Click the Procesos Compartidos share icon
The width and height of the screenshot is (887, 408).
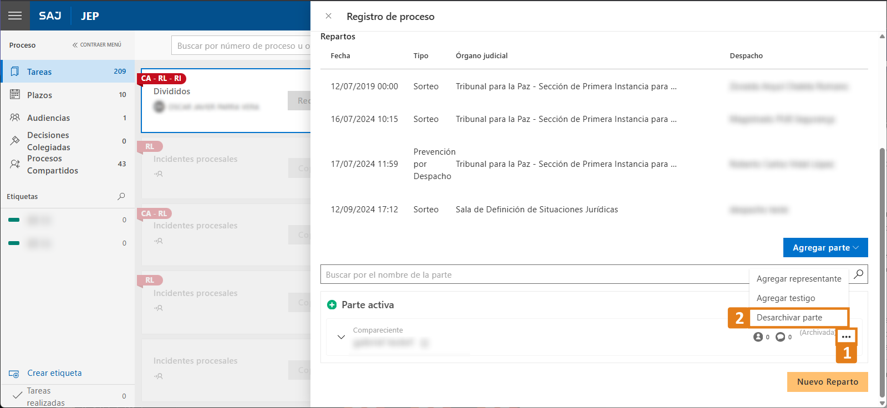coord(15,164)
